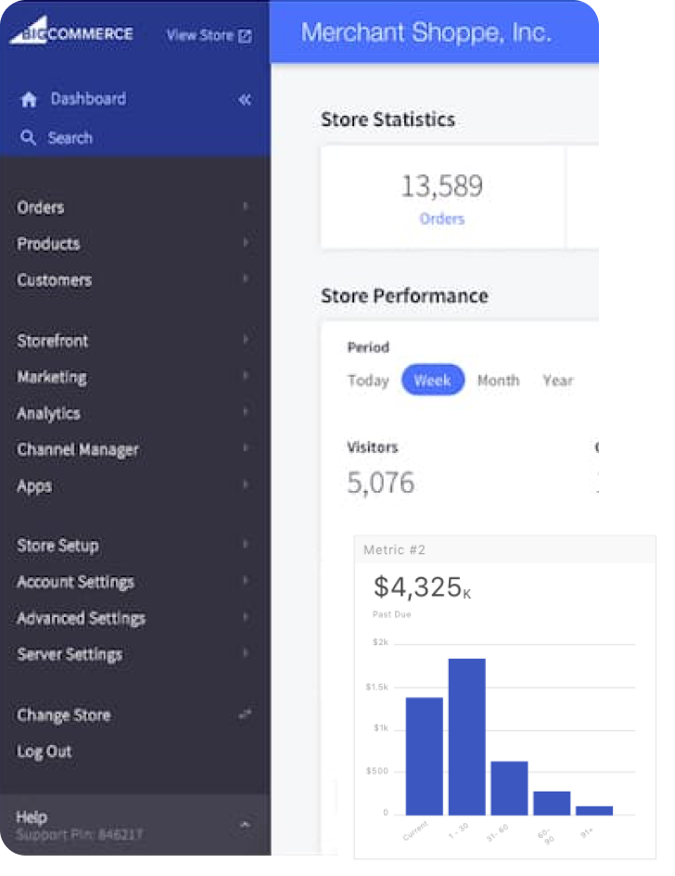Viewport: 675px width, 876px height.
Task: Expand the Products submenu
Action: point(246,243)
